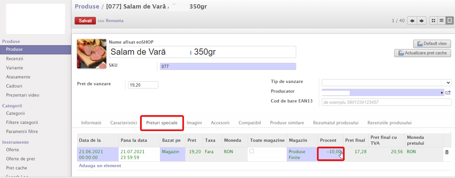Open Recenzii in the sidebar
The width and height of the screenshot is (455, 178).
click(14, 59)
